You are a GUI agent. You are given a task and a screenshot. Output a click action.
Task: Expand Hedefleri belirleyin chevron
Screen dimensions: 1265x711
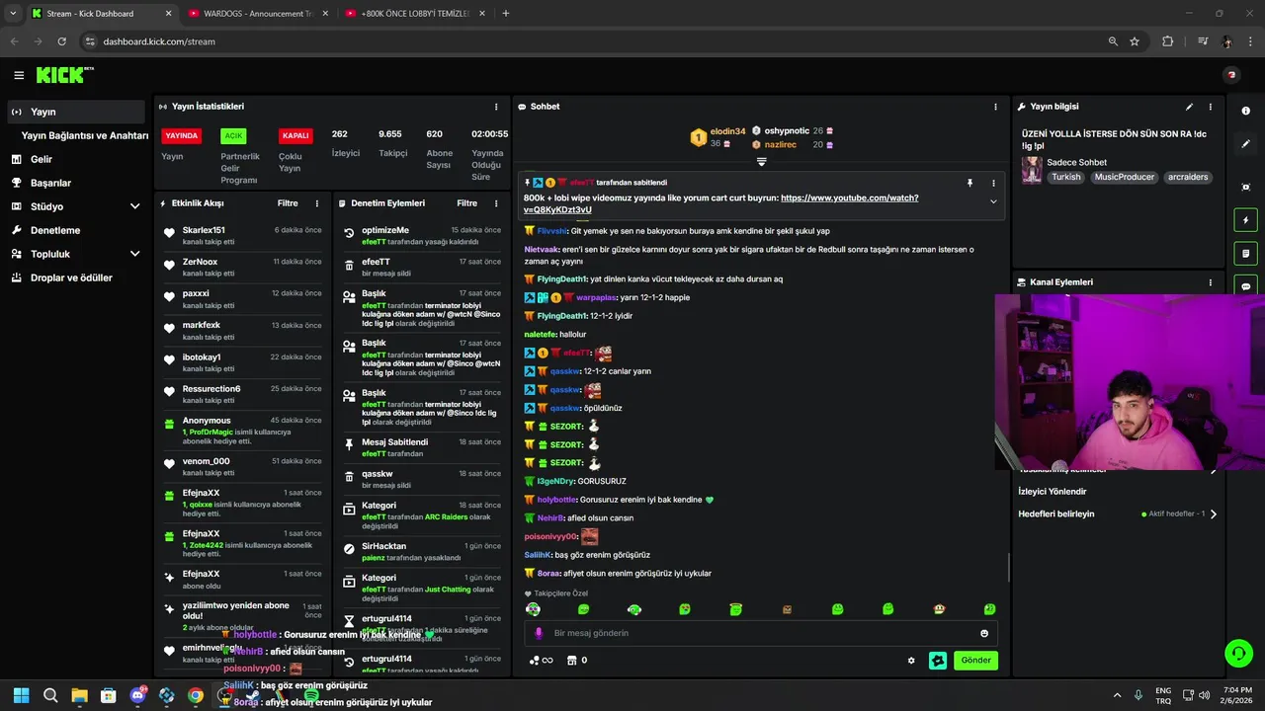tap(1214, 514)
